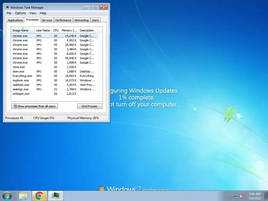Select the csrss.exe process row

(x=54, y=67)
